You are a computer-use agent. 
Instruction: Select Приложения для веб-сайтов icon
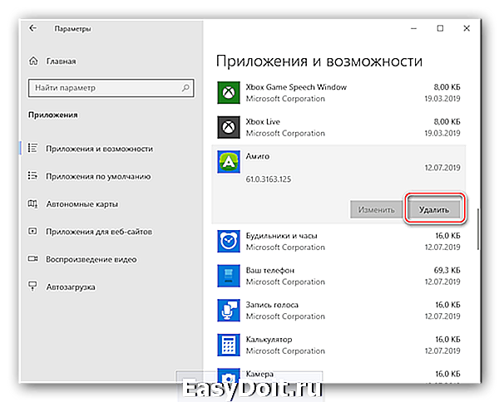(x=32, y=231)
